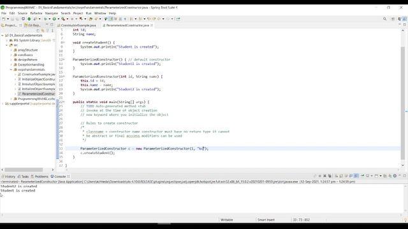Close the ParameterizedConstructor.java tab
Image resolution: width=408 pixels, height=229 pixels.
click(x=152, y=25)
